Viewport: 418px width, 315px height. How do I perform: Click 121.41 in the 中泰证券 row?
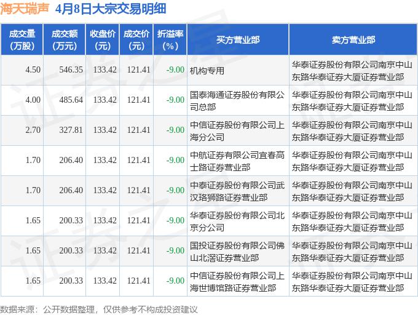139,191
